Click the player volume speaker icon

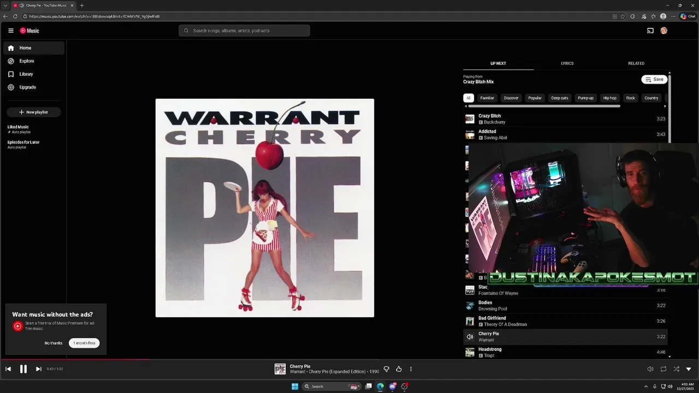pos(650,369)
